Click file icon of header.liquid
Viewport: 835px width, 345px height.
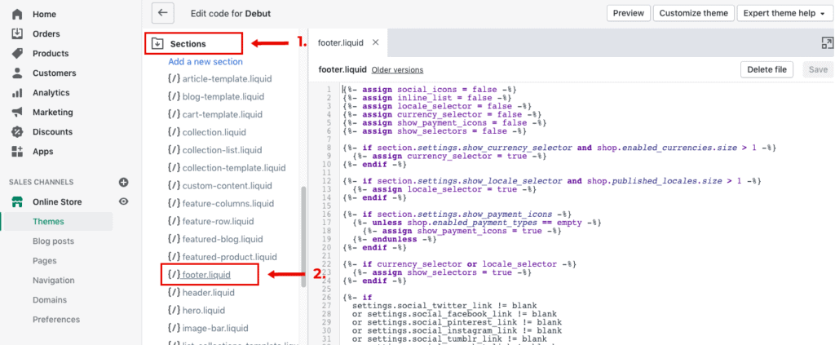coord(174,292)
